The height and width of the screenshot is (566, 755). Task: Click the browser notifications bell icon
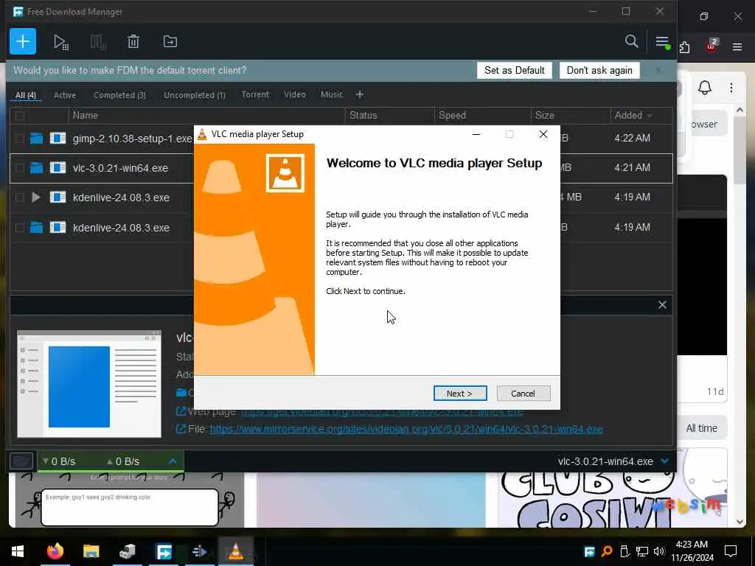tap(704, 88)
